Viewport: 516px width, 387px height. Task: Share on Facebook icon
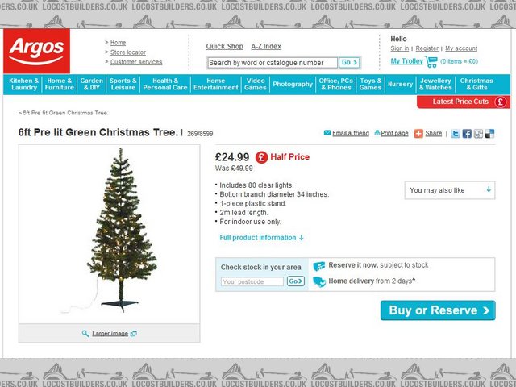tap(467, 134)
